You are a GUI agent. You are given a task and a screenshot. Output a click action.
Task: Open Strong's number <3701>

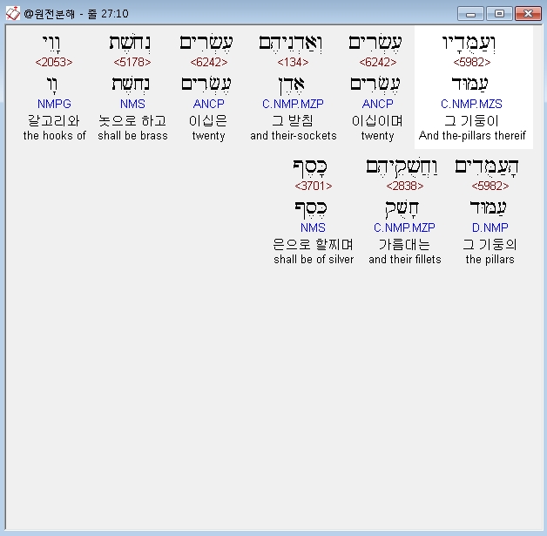click(x=314, y=186)
